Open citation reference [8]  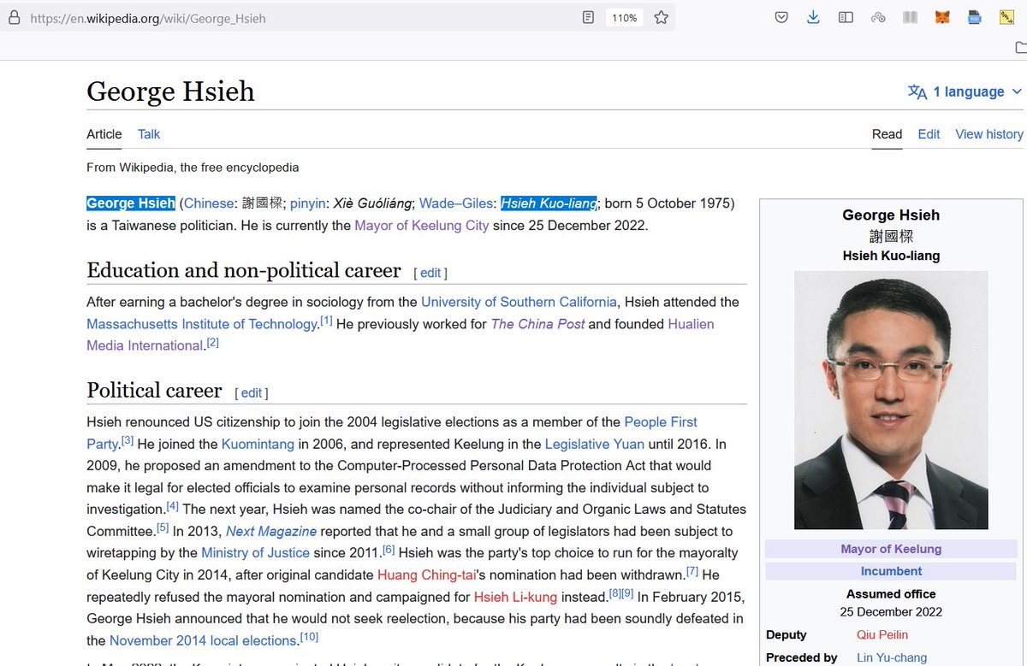(x=614, y=593)
